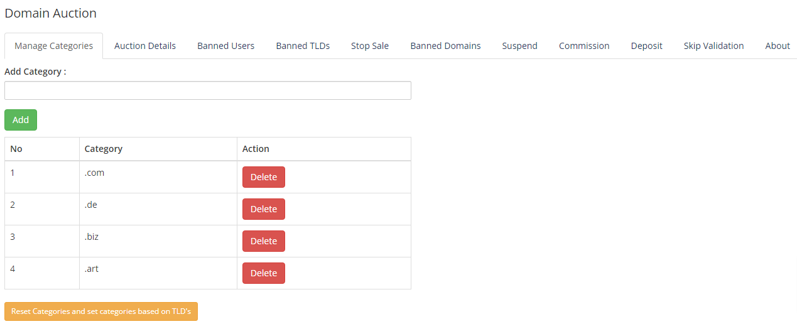
Task: Delete the .com category
Action: point(264,177)
